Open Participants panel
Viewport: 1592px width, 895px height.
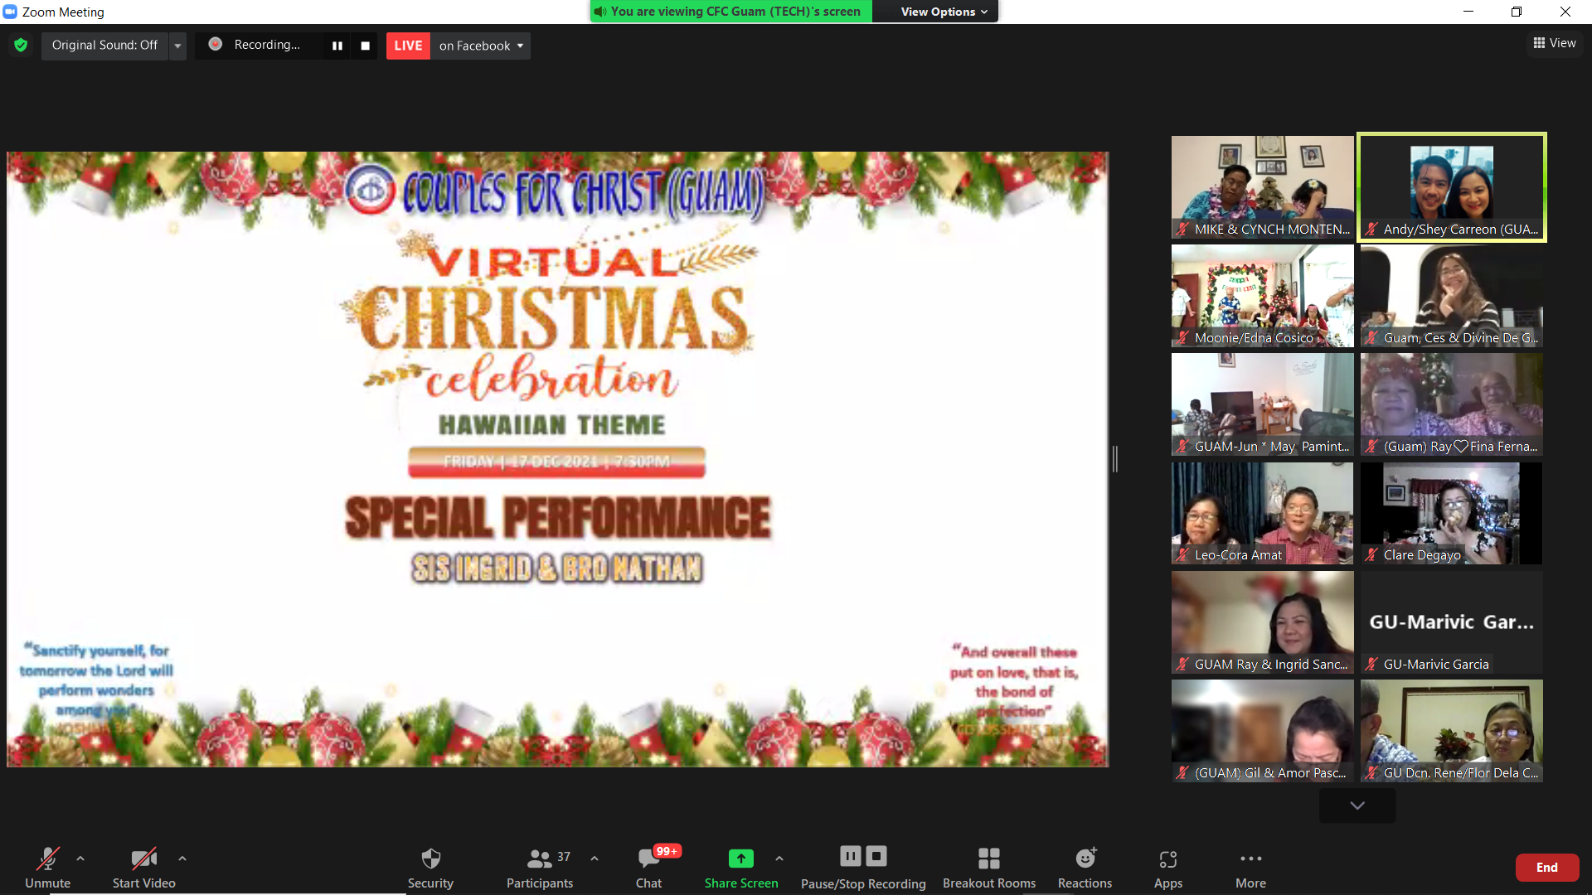click(x=540, y=868)
